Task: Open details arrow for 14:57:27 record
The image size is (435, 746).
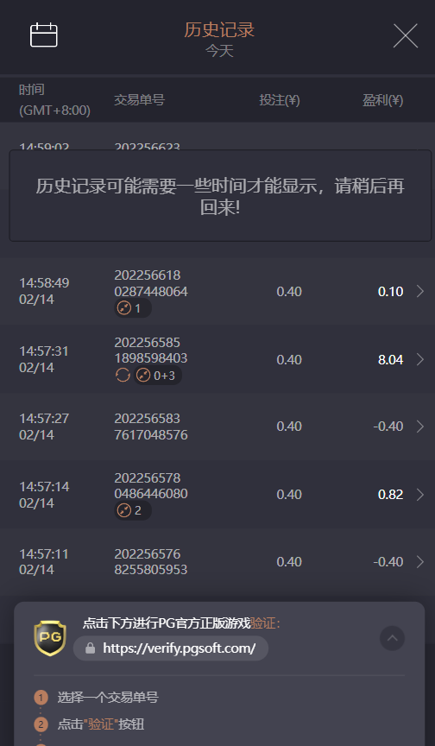Action: 419,427
